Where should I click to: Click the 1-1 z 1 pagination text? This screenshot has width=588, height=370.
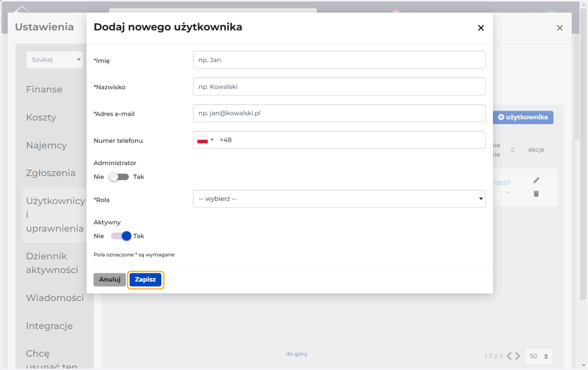point(493,356)
